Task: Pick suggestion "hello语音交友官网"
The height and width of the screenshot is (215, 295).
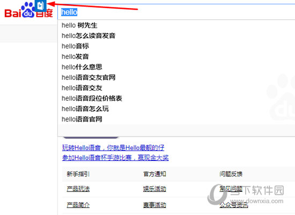Action: pyautogui.click(x=88, y=77)
